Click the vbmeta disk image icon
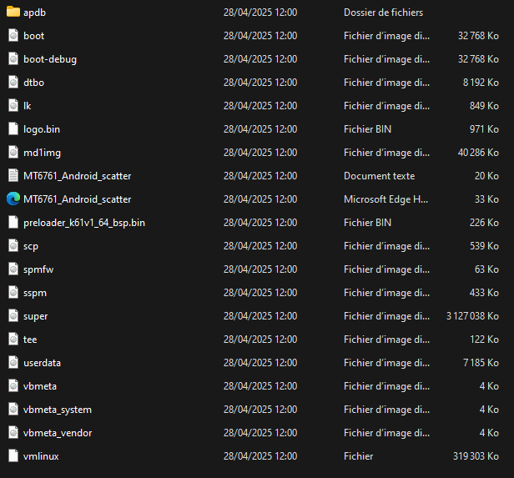The height and width of the screenshot is (478, 514). (13, 385)
